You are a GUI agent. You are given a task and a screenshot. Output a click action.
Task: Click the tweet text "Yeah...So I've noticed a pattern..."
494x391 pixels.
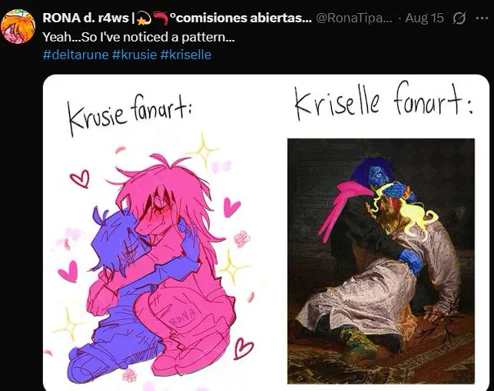(138, 37)
